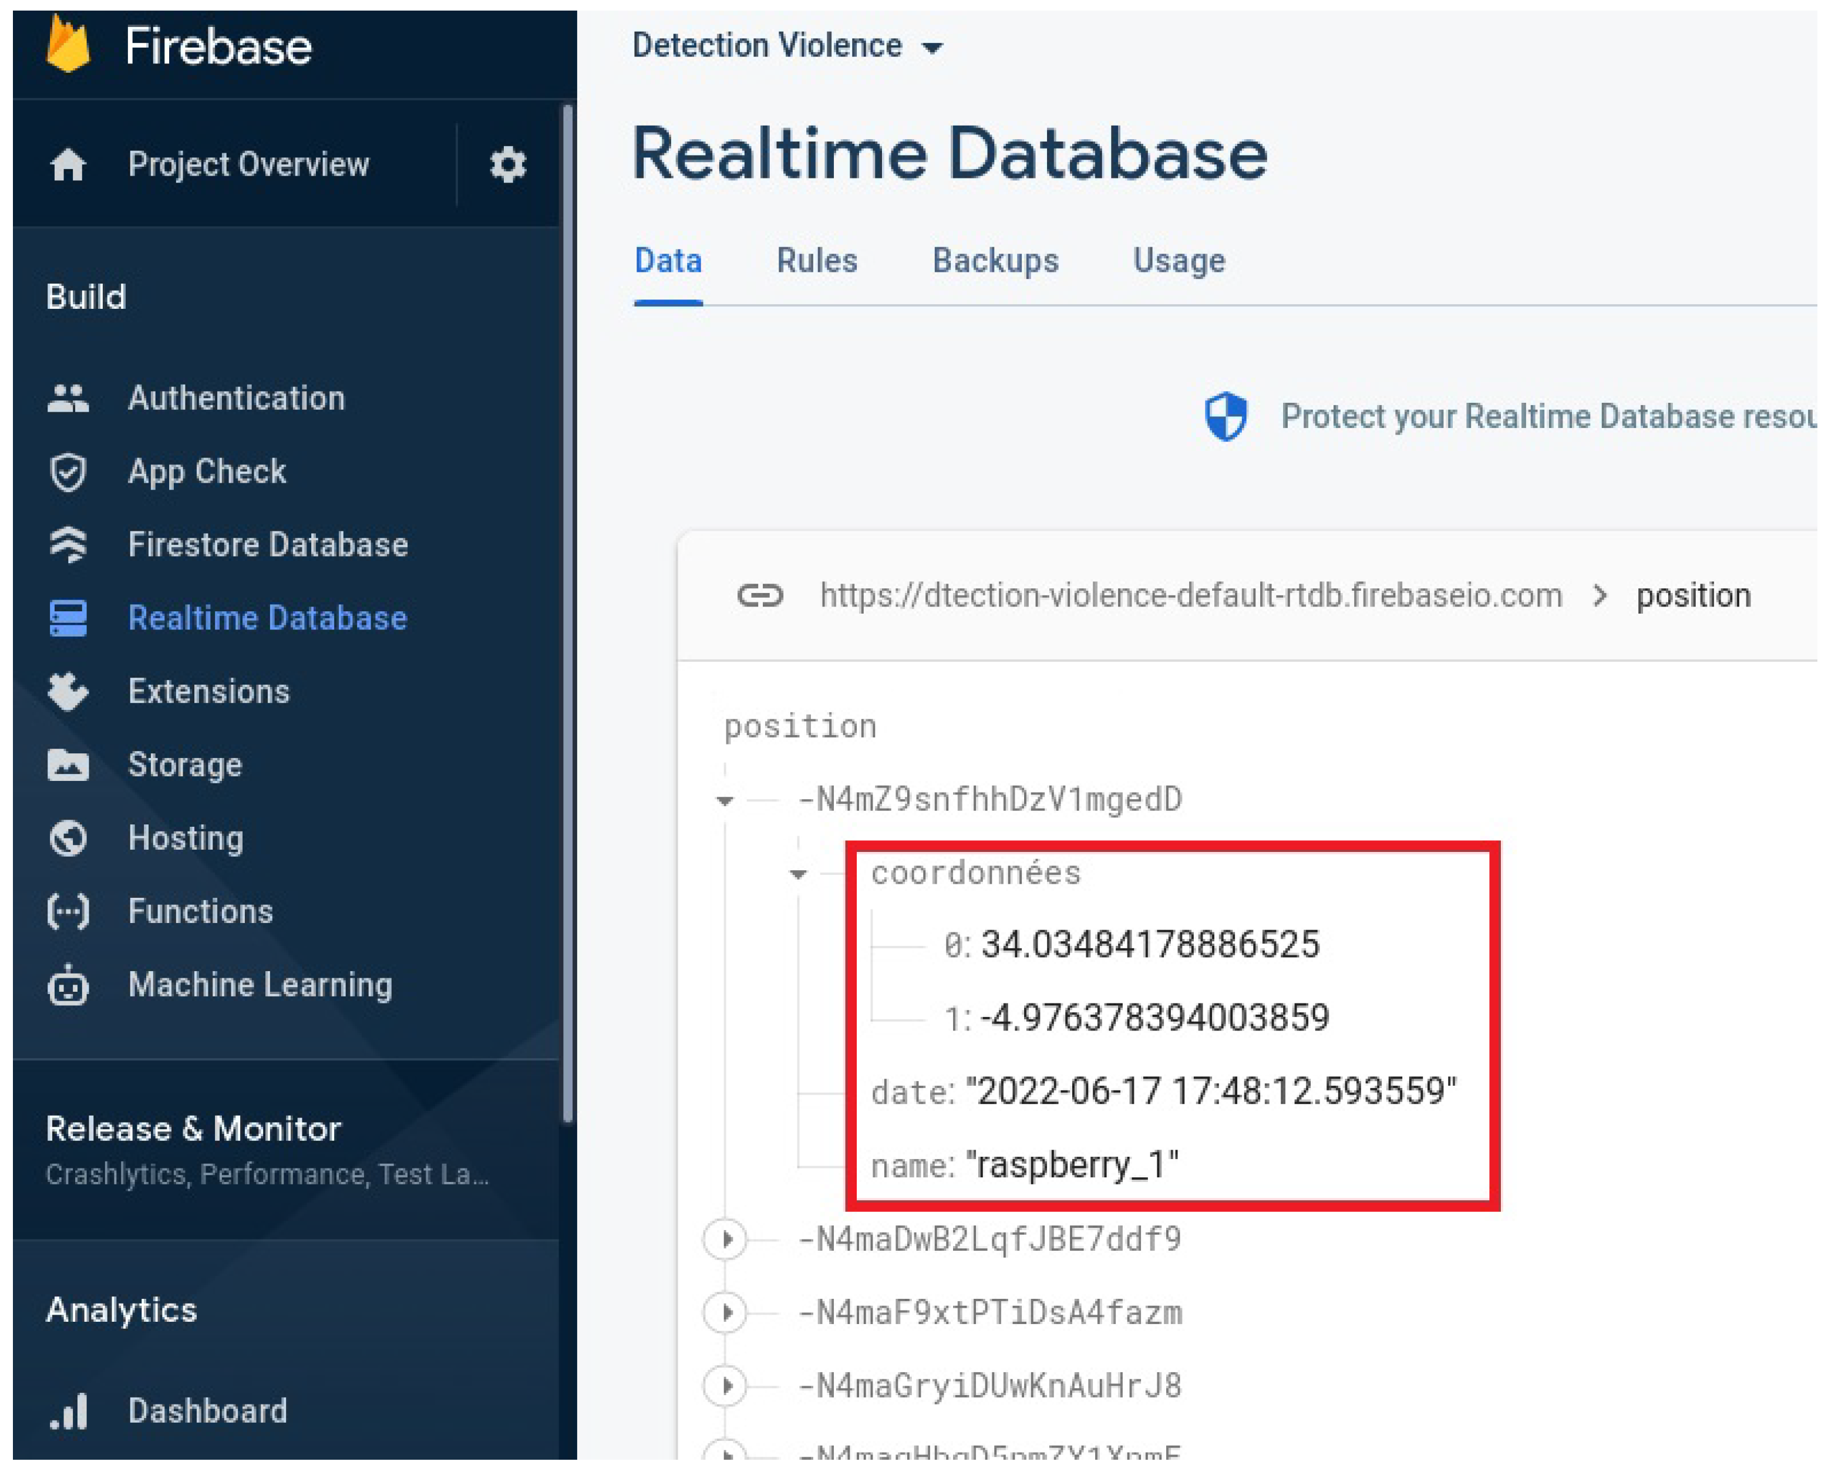Expand the -N4maDwB2LqfJBE7ddf9 node

(726, 1240)
